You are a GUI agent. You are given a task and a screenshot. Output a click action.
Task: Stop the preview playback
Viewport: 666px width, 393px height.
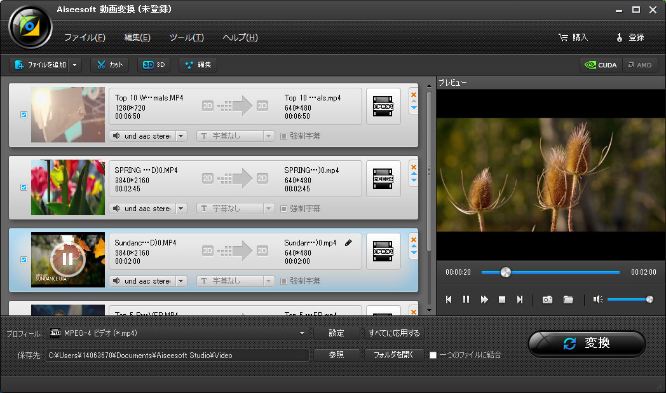click(502, 300)
